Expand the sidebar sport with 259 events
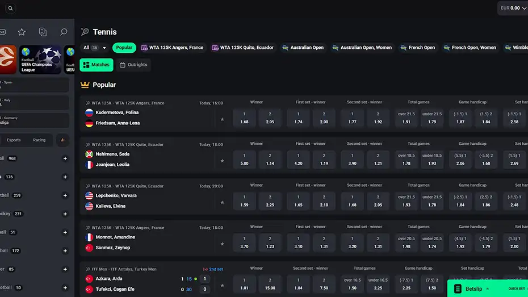The image size is (528, 297). pos(65,195)
